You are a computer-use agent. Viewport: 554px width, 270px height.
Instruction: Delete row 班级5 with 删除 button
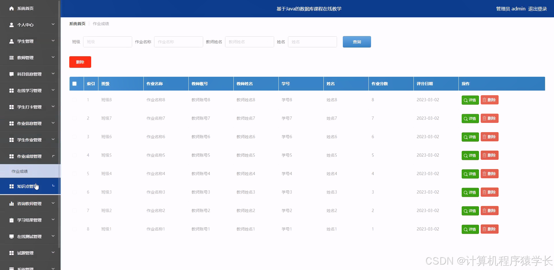[x=490, y=155]
